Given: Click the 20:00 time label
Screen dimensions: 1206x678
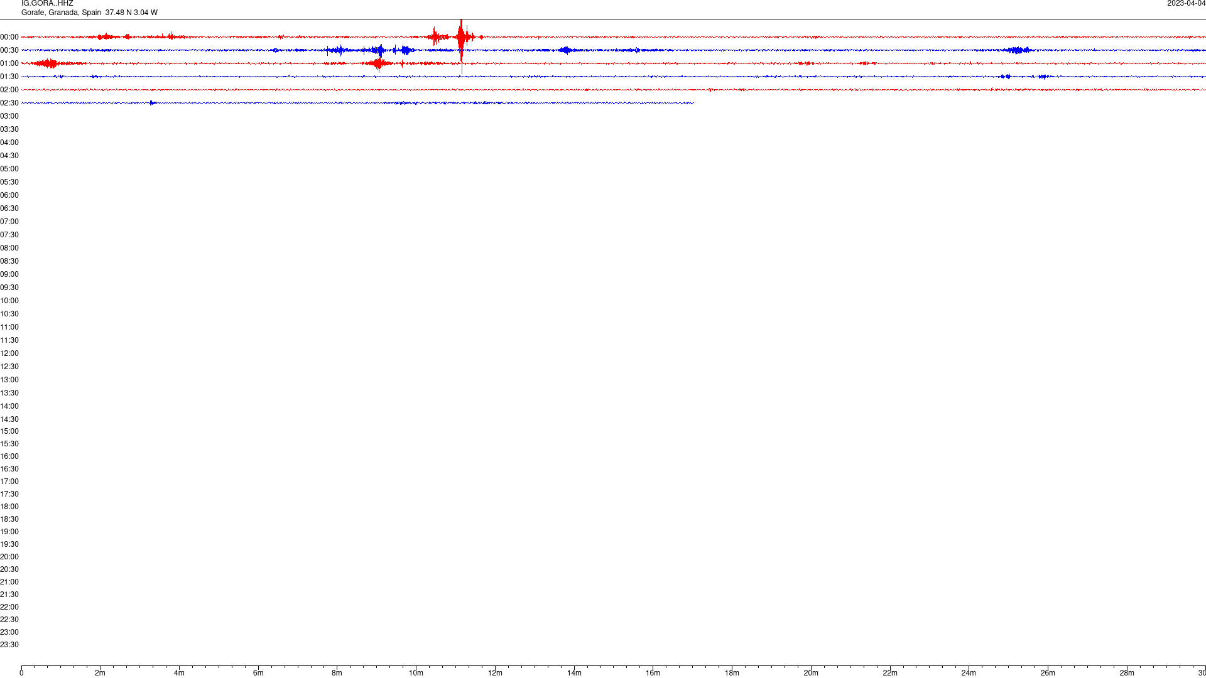Looking at the screenshot, I should pos(9,557).
